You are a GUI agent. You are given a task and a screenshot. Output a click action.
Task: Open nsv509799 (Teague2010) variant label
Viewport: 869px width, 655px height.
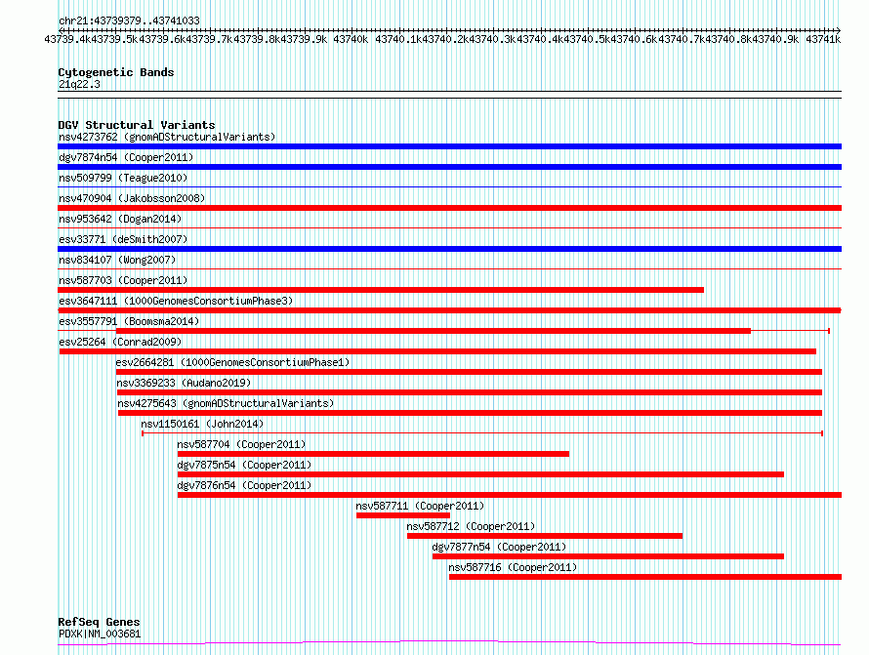click(x=123, y=178)
